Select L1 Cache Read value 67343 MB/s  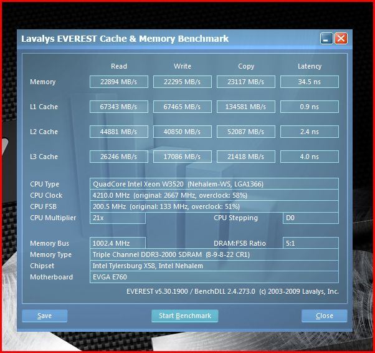[119, 107]
